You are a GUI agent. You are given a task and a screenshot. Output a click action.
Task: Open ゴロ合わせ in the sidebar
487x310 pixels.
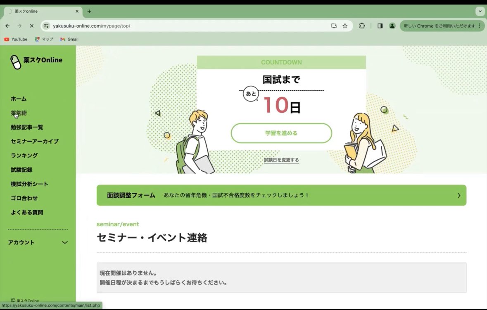click(24, 198)
